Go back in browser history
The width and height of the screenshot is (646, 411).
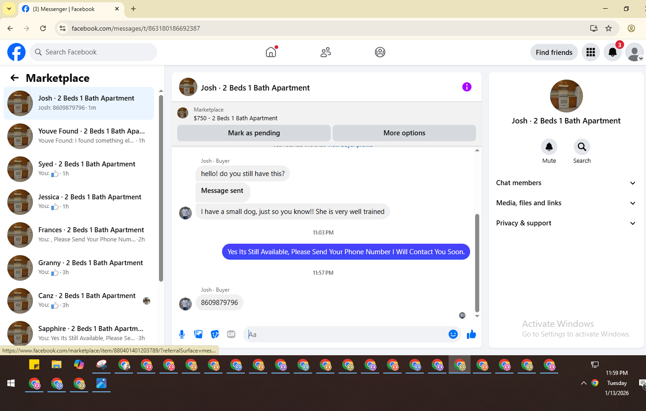[10, 28]
